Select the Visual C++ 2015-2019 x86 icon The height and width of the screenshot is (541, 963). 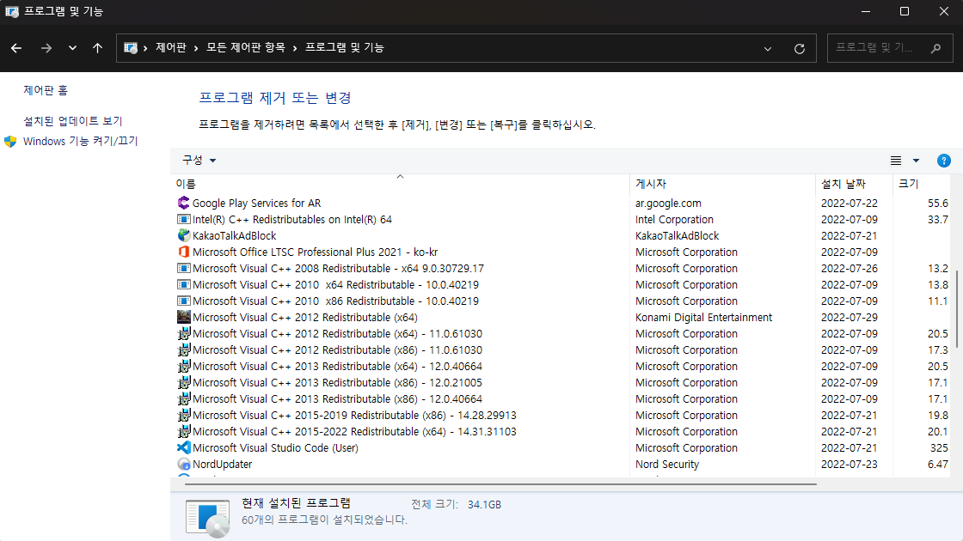184,416
